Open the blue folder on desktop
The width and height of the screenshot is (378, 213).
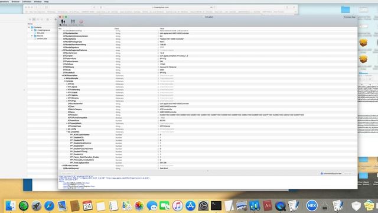(x=345, y=9)
